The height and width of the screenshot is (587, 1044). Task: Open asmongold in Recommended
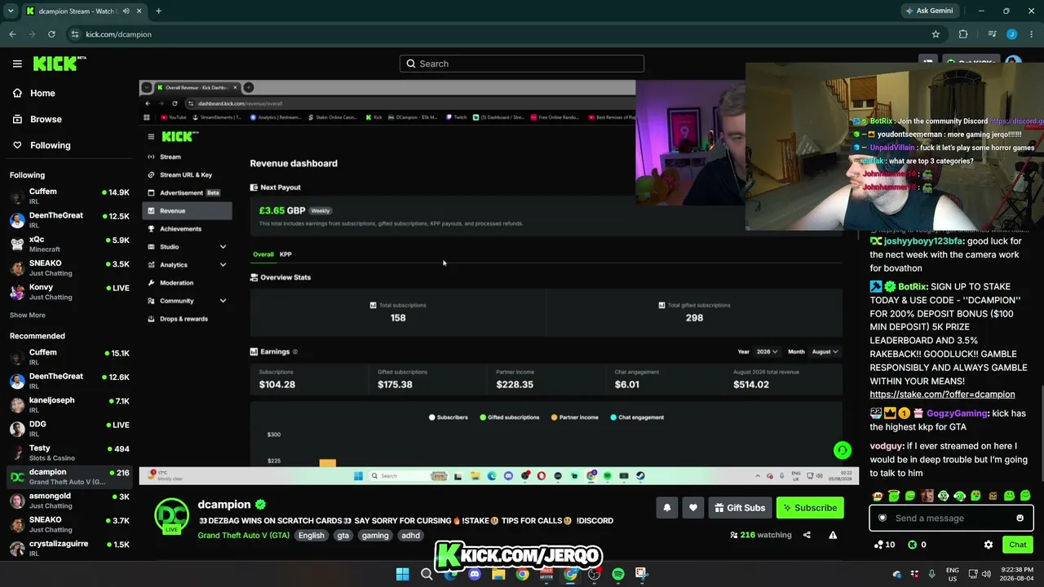coord(69,501)
